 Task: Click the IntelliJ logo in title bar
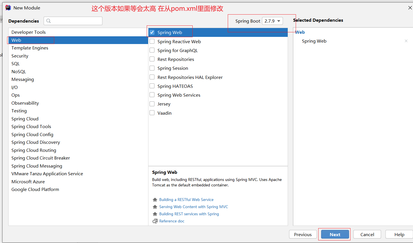8,8
